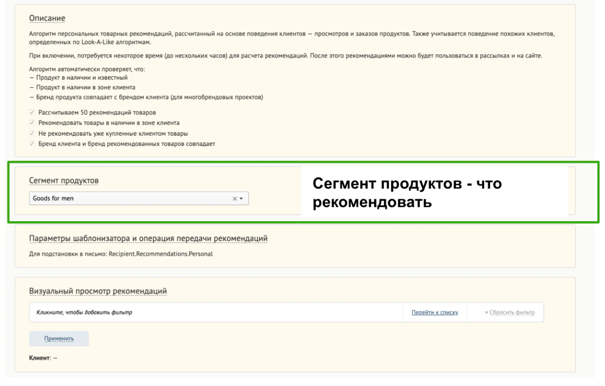Click the paragraph starting 'При включении, потребуется некоторое время'

pyautogui.click(x=286, y=56)
